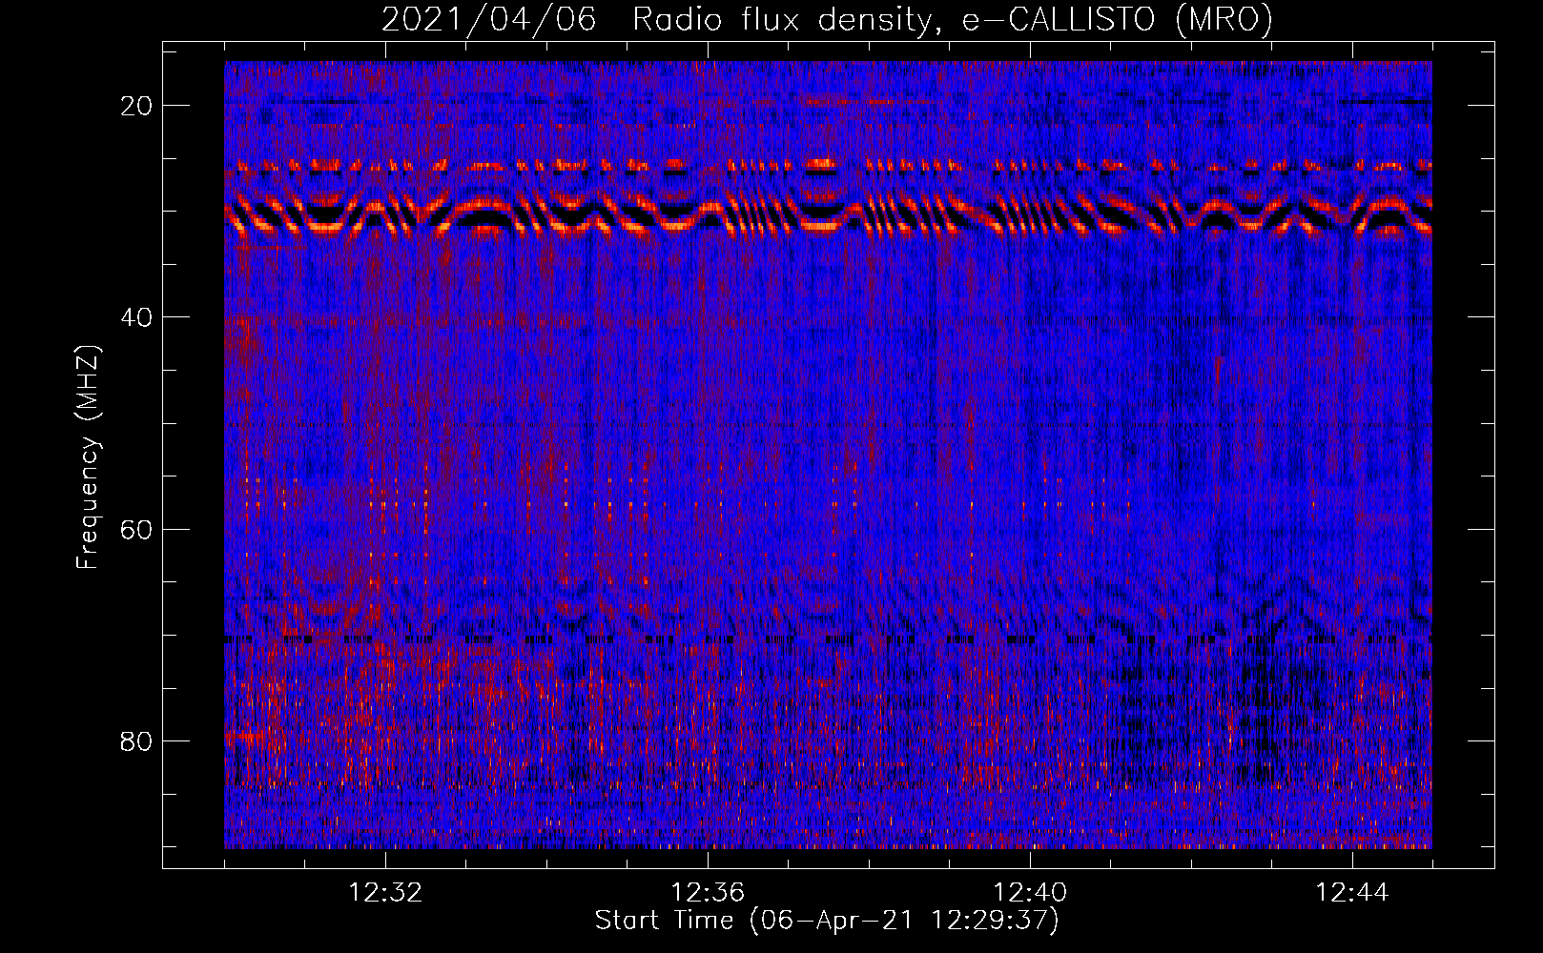Click the "Frequency (MHZ)" axis label
The width and height of the screenshot is (1543, 953).
coord(88,457)
